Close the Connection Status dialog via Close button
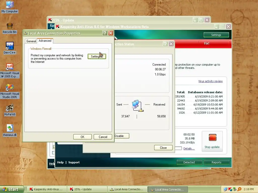The height and width of the screenshot is (193, 258). pos(163,148)
